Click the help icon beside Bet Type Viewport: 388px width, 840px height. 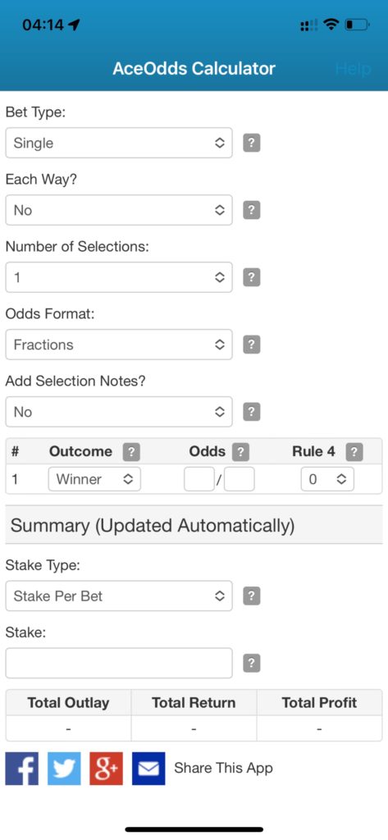point(251,143)
